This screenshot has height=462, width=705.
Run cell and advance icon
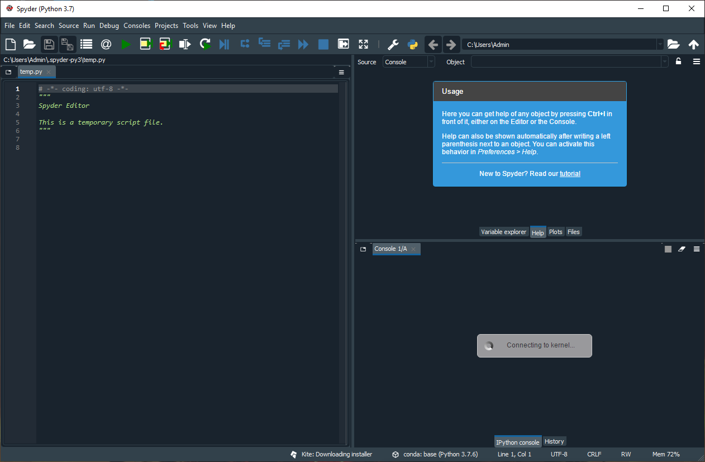(x=165, y=44)
